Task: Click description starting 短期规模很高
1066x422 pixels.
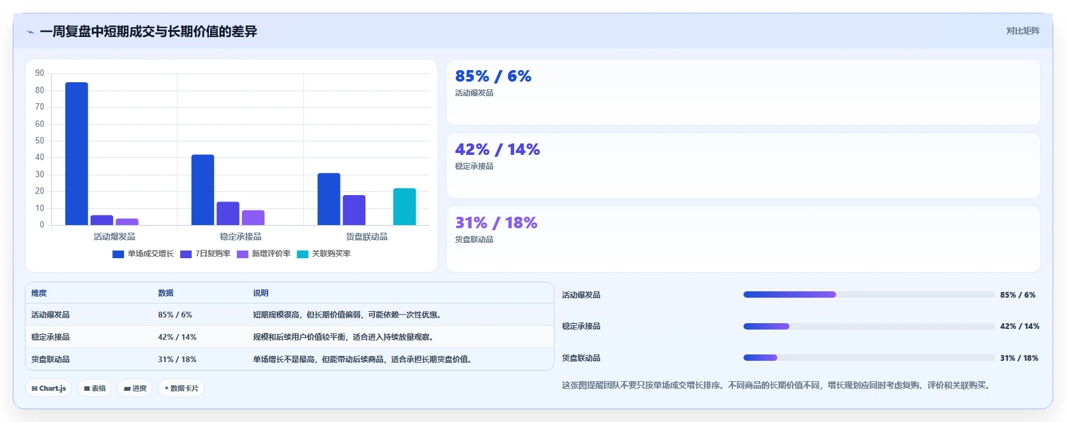Action: 348,315
